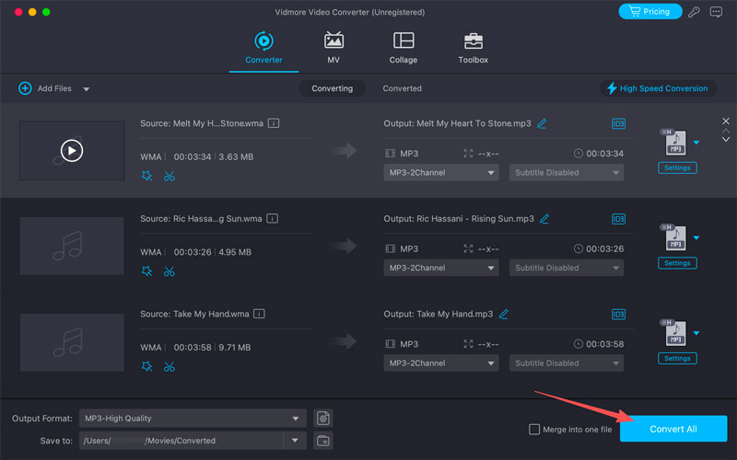Click the Pricing button
Screen dimensions: 737x460
pyautogui.click(x=650, y=12)
